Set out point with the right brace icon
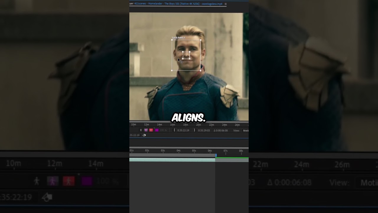Image resolution: width=378 pixels, height=213 pixels. [x=194, y=130]
